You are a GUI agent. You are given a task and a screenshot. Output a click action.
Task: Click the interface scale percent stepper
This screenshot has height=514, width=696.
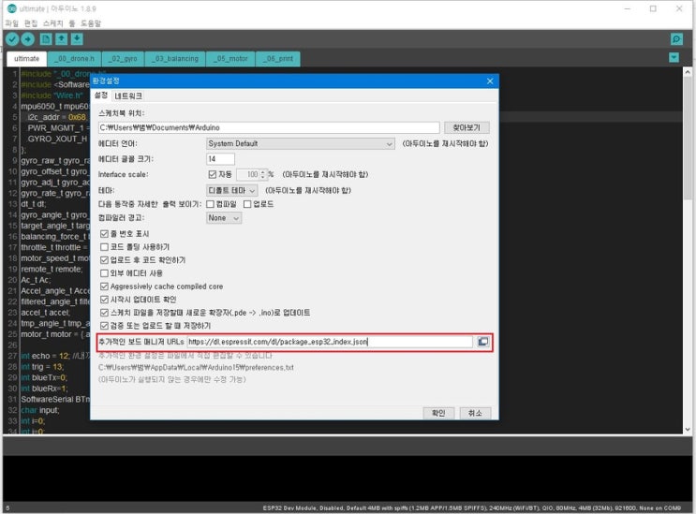click(263, 174)
